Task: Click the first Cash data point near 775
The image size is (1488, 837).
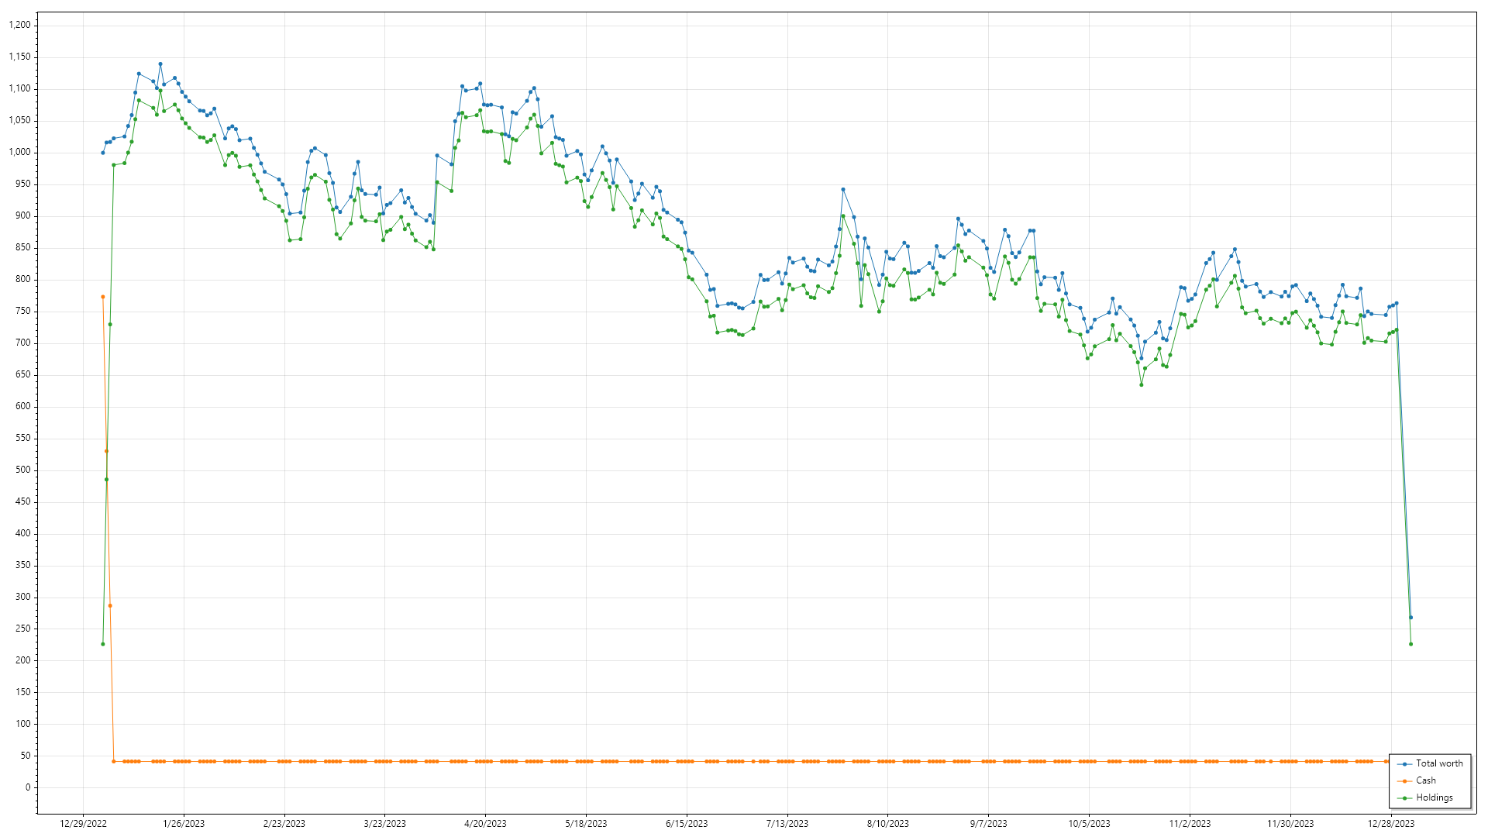Action: pos(102,297)
